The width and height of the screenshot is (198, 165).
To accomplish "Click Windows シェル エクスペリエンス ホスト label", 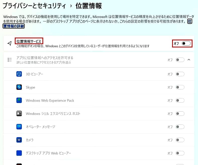I will pyautogui.click(x=53, y=114).
